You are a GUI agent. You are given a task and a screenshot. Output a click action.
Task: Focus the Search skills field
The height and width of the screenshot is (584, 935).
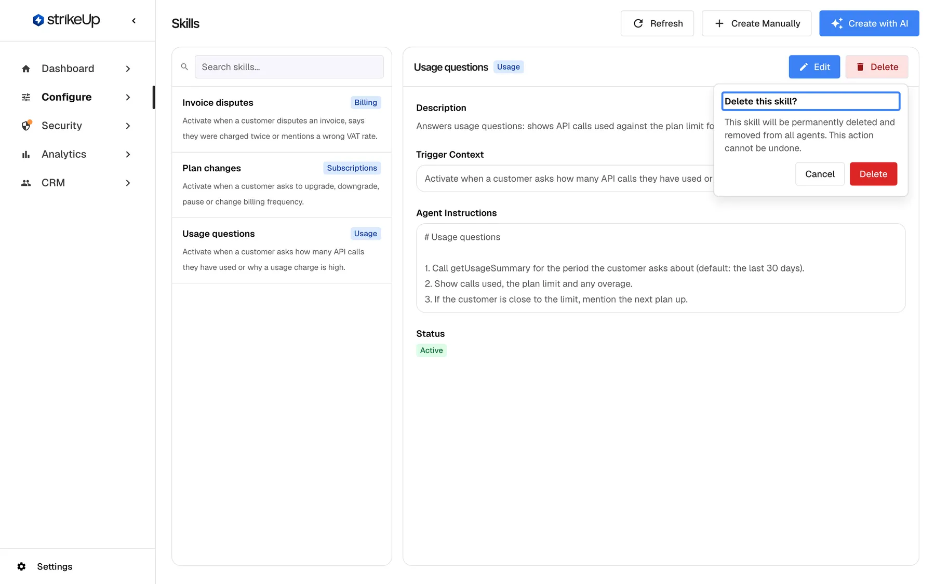pyautogui.click(x=289, y=67)
